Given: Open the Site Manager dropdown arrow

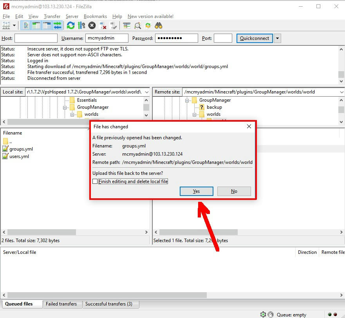Looking at the screenshot, I should point(14,25).
